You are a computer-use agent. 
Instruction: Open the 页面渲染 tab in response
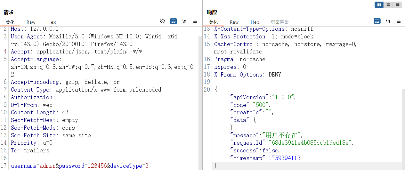(x=279, y=22)
